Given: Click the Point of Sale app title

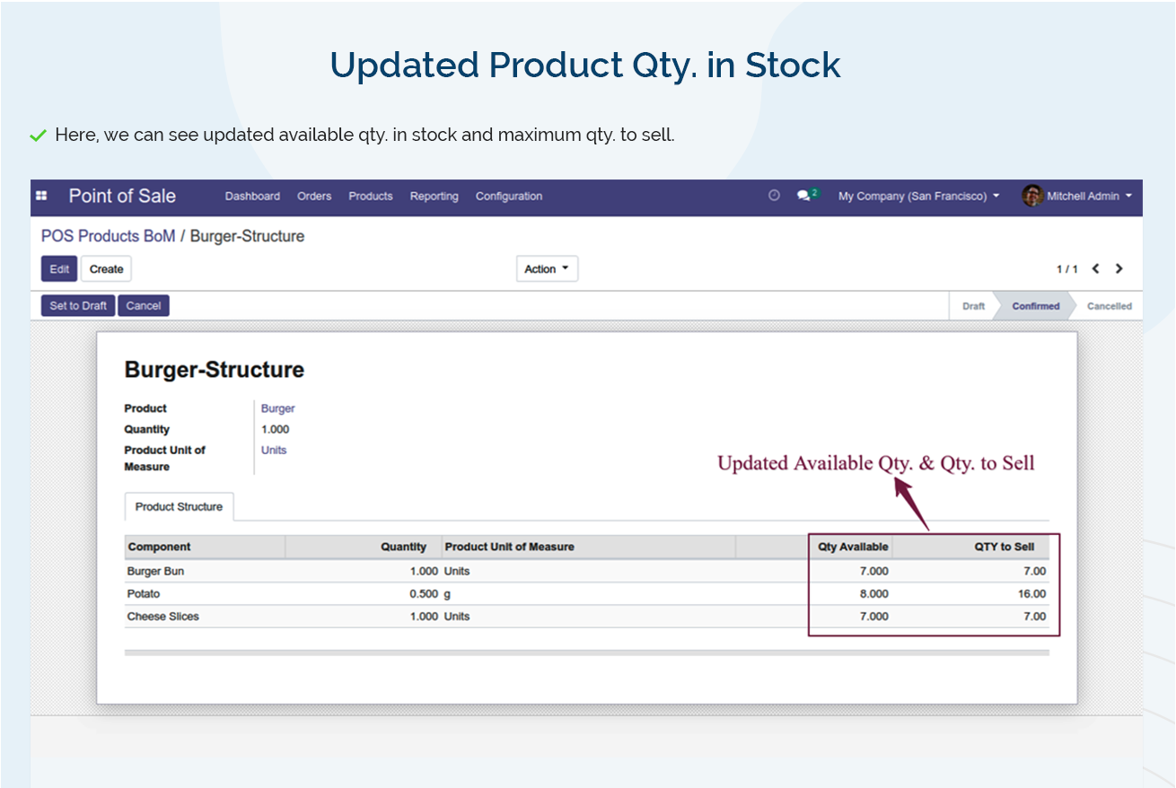Looking at the screenshot, I should pyautogui.click(x=122, y=196).
